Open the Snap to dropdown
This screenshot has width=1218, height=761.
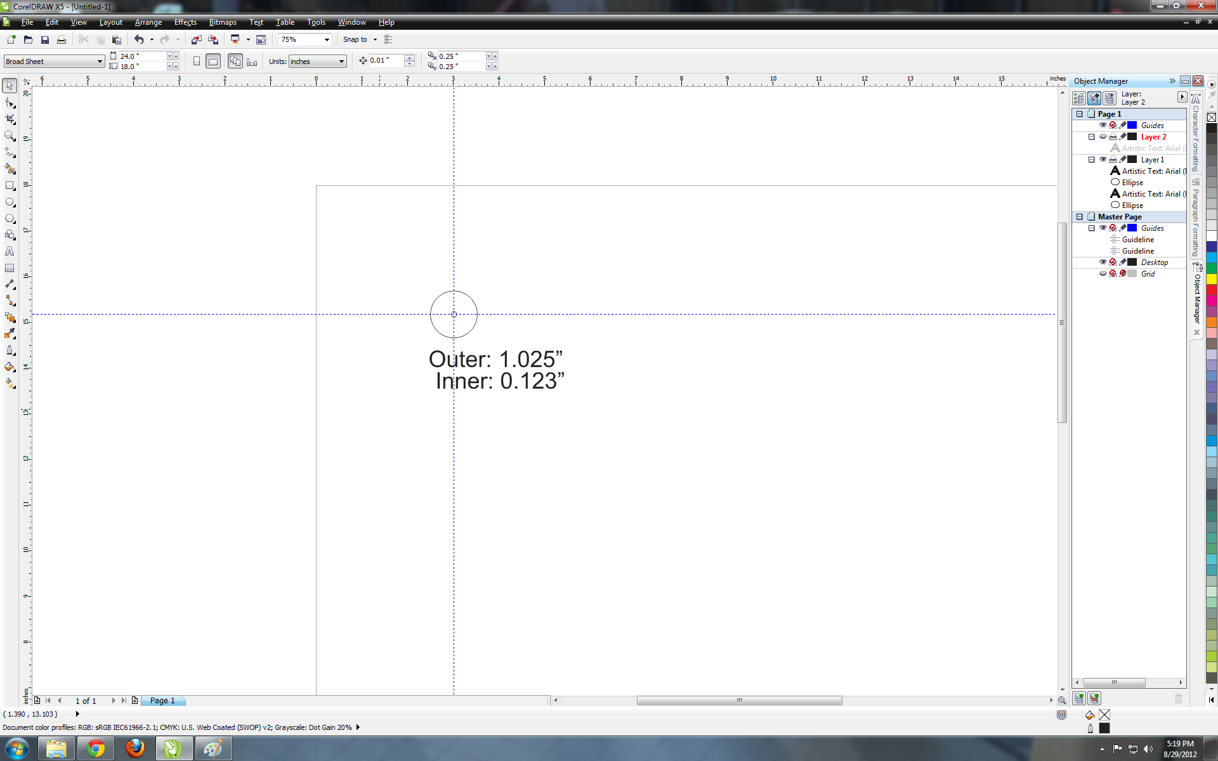375,39
